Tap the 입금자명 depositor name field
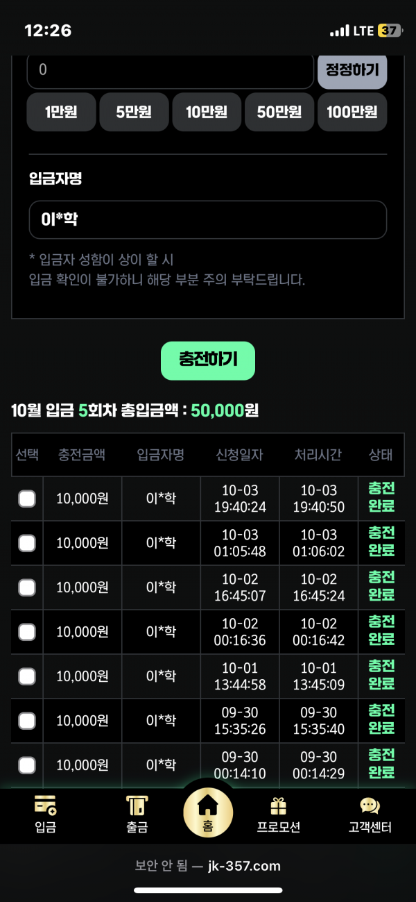Screen dimensions: 416x902 click(x=207, y=220)
